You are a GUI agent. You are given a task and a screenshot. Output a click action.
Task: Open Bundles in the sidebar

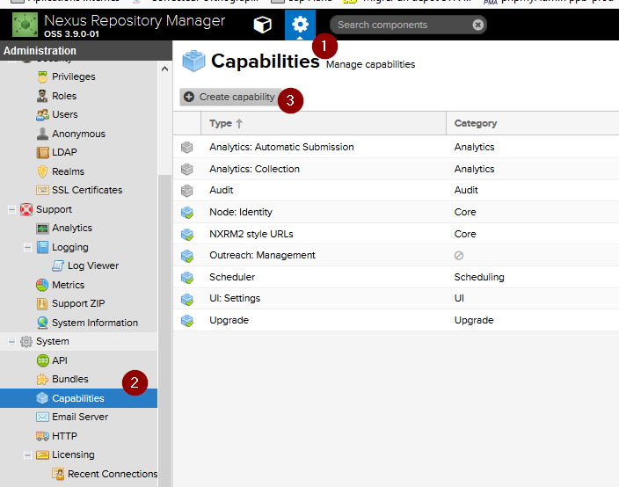click(x=69, y=379)
